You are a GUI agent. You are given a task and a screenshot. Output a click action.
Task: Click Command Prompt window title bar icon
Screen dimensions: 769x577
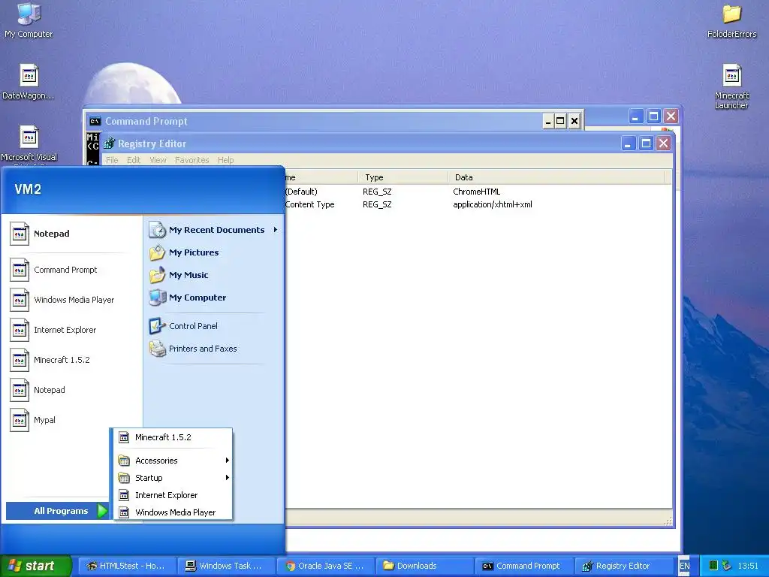[x=95, y=121]
